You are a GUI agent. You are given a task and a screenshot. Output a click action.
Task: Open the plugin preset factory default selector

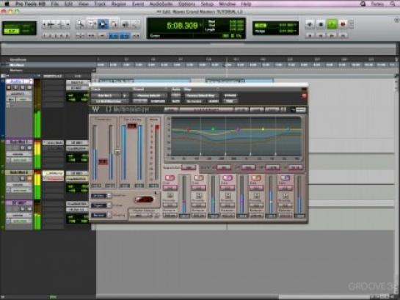150,95
